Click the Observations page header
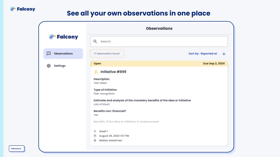Image resolution: width=280 pixels, height=157 pixels. [159, 28]
